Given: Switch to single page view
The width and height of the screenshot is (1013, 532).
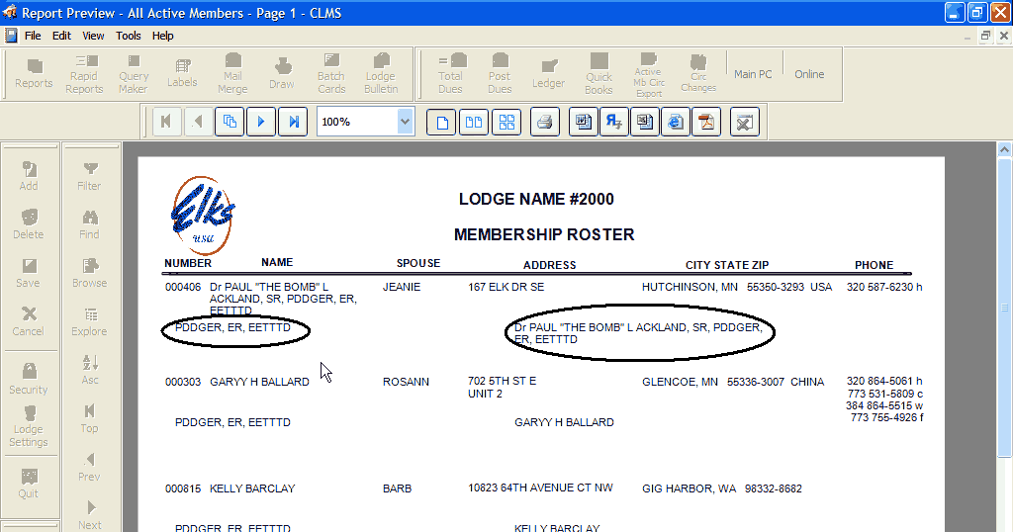Looking at the screenshot, I should point(442,122).
